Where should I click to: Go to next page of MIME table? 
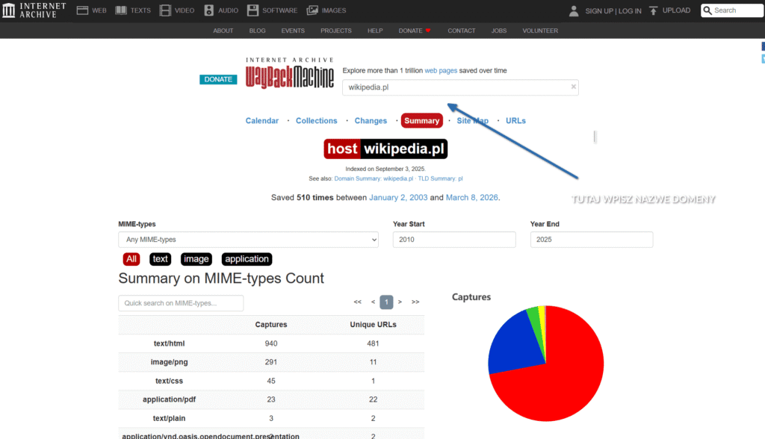coord(400,302)
